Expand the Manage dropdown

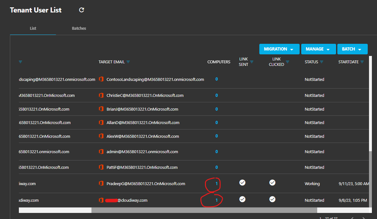[x=318, y=49]
